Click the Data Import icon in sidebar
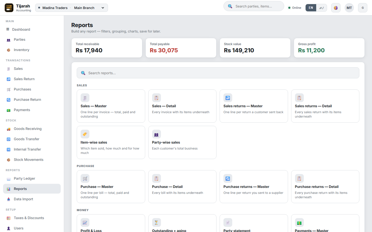 (x=9, y=199)
